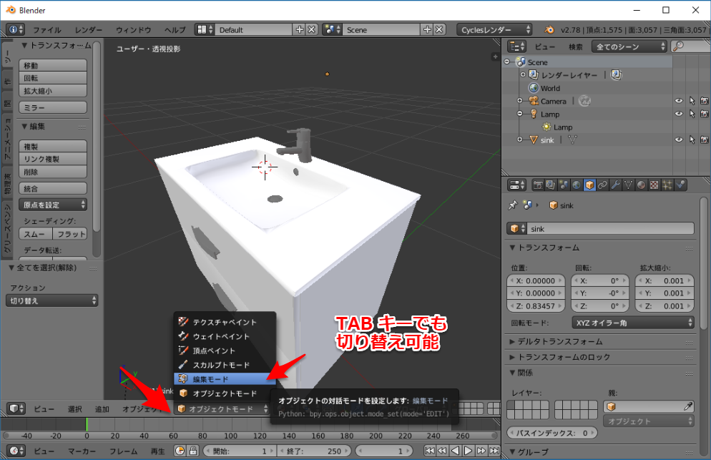The width and height of the screenshot is (711, 460).
Task: Add a new scene with plus
Action: coord(427,29)
